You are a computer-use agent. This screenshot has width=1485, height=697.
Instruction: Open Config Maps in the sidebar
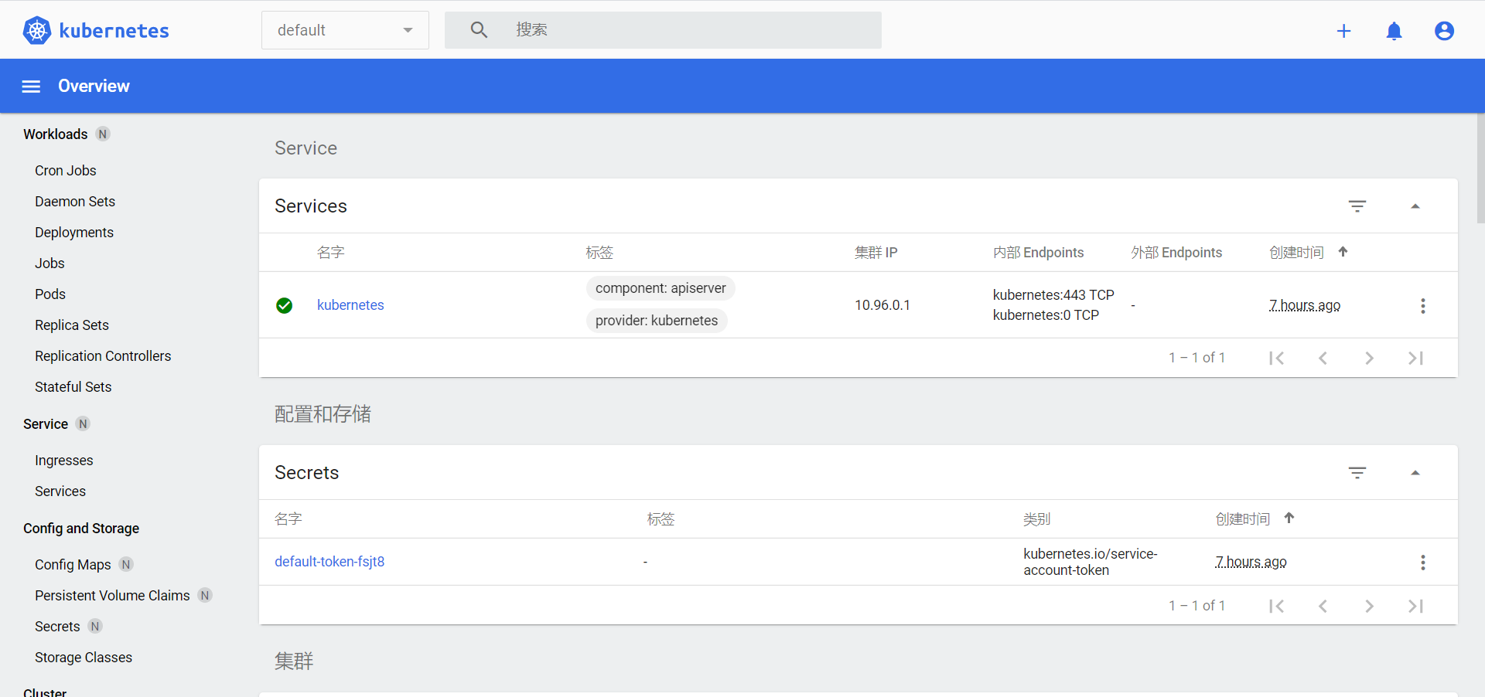[x=73, y=565]
